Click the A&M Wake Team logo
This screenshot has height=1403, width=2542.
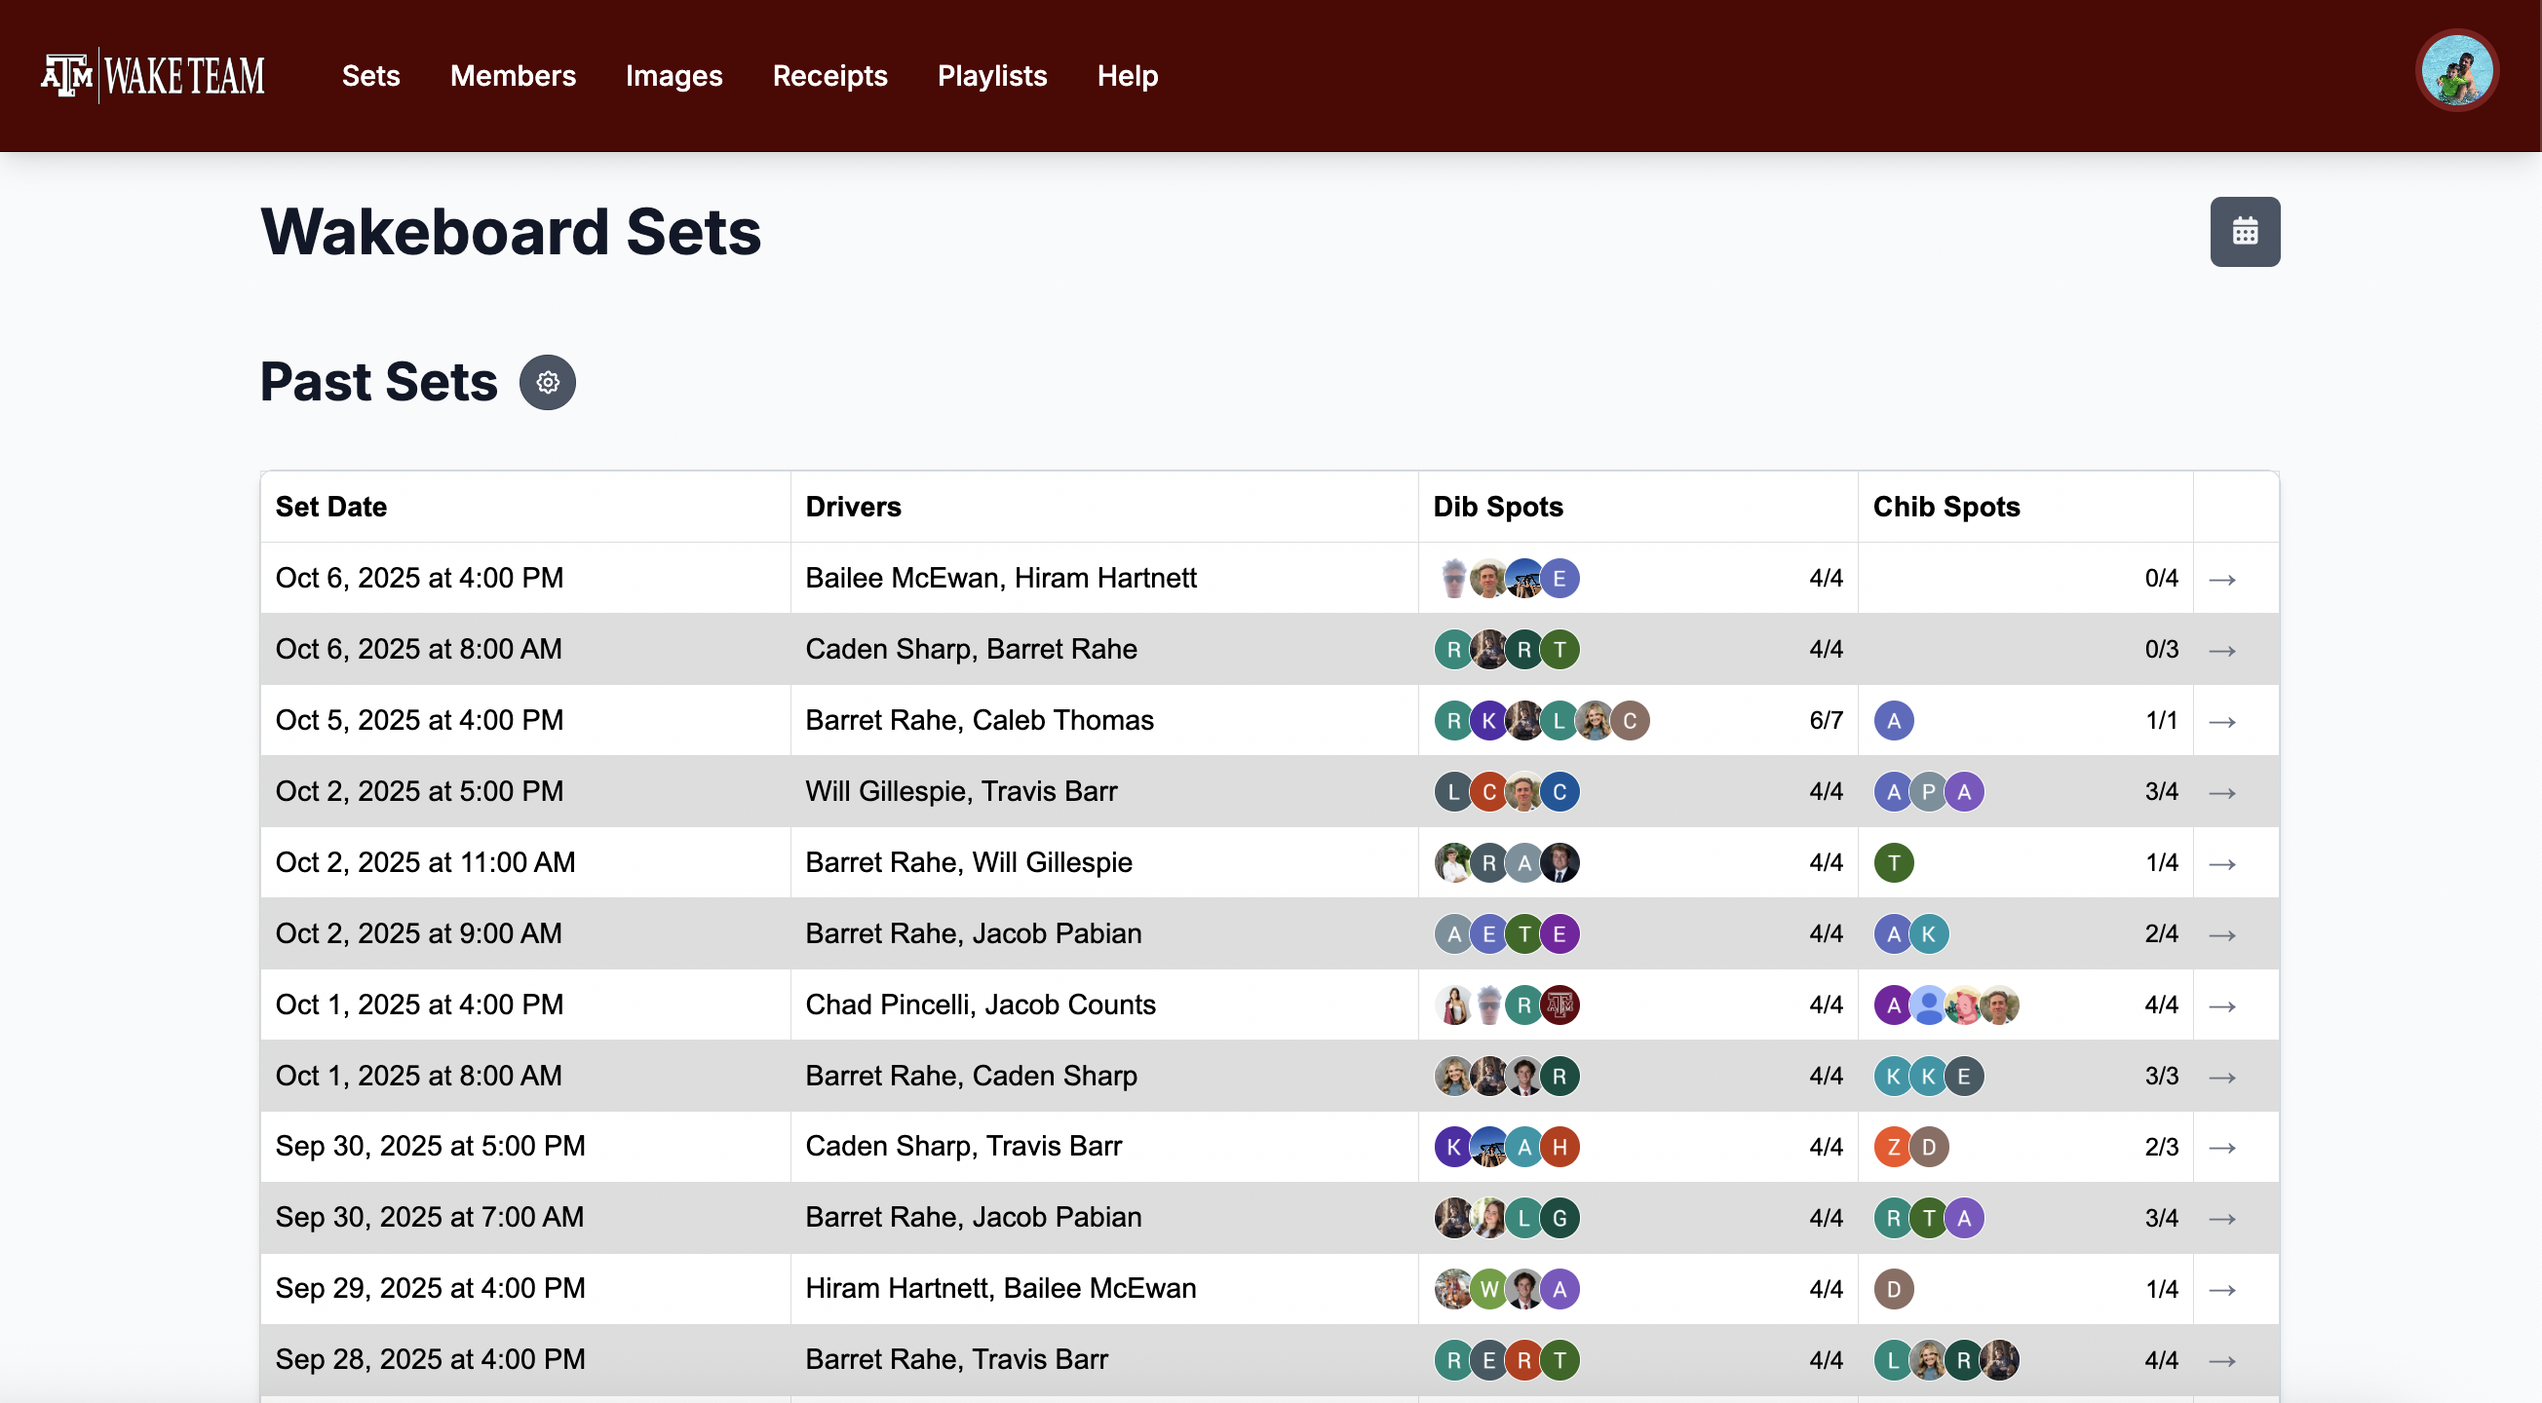point(153,75)
